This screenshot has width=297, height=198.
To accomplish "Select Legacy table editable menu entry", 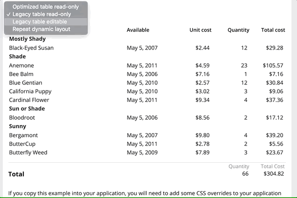I will [x=45, y=22].
